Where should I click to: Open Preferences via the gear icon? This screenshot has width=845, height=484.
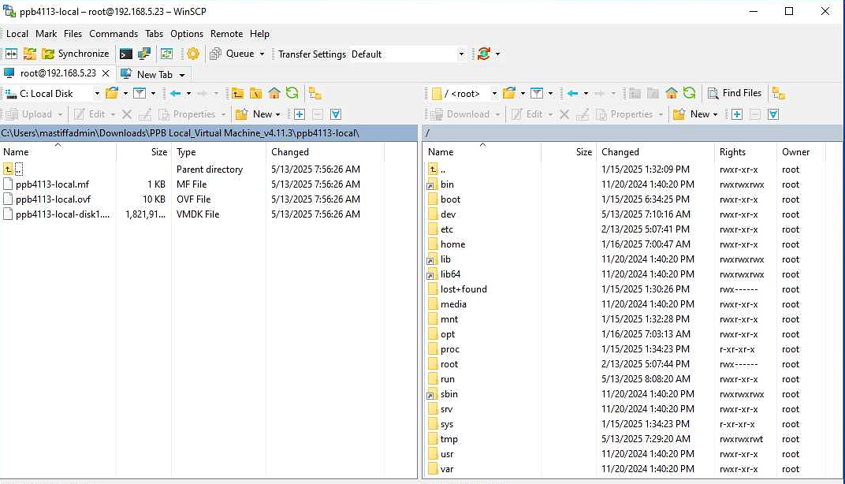[193, 54]
